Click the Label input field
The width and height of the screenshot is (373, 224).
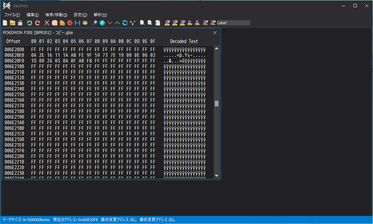point(233,23)
